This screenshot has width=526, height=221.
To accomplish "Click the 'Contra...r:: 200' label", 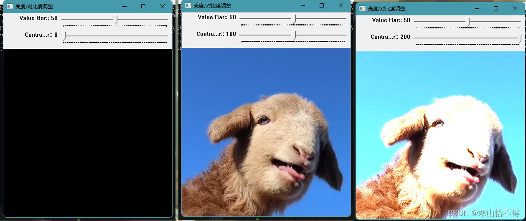I will 390,37.
